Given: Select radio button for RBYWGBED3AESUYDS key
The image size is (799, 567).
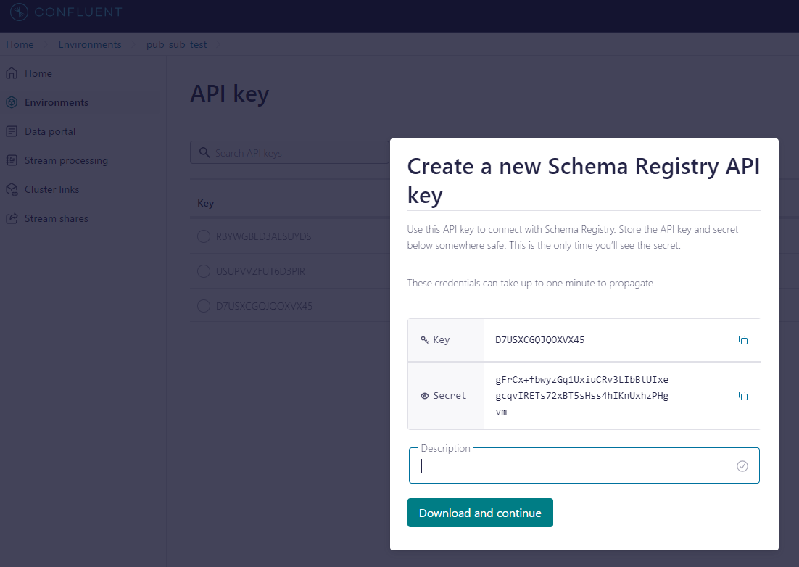Looking at the screenshot, I should tap(204, 236).
